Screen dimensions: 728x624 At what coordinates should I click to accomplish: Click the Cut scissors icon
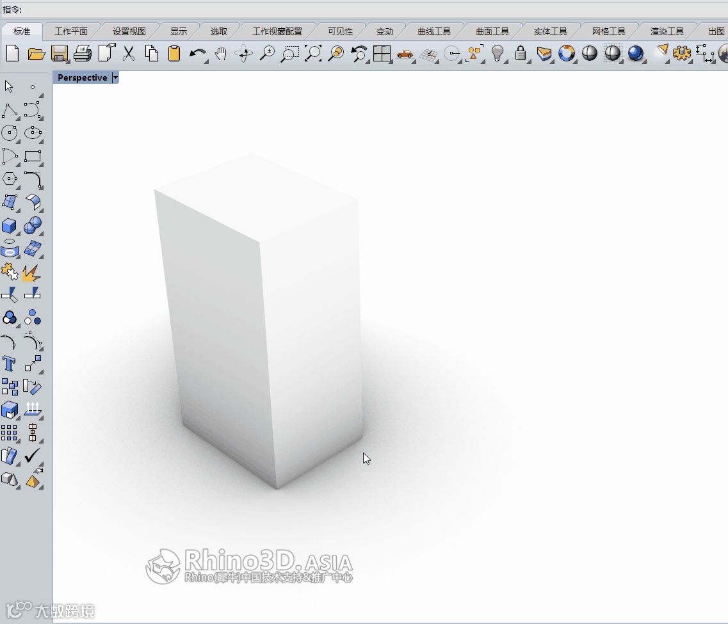[129, 54]
